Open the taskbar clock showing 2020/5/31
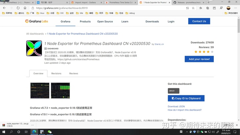Screen dimensions: 240x135 click(x=226, y=132)
